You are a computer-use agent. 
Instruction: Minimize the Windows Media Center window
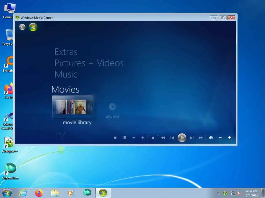click(x=214, y=18)
